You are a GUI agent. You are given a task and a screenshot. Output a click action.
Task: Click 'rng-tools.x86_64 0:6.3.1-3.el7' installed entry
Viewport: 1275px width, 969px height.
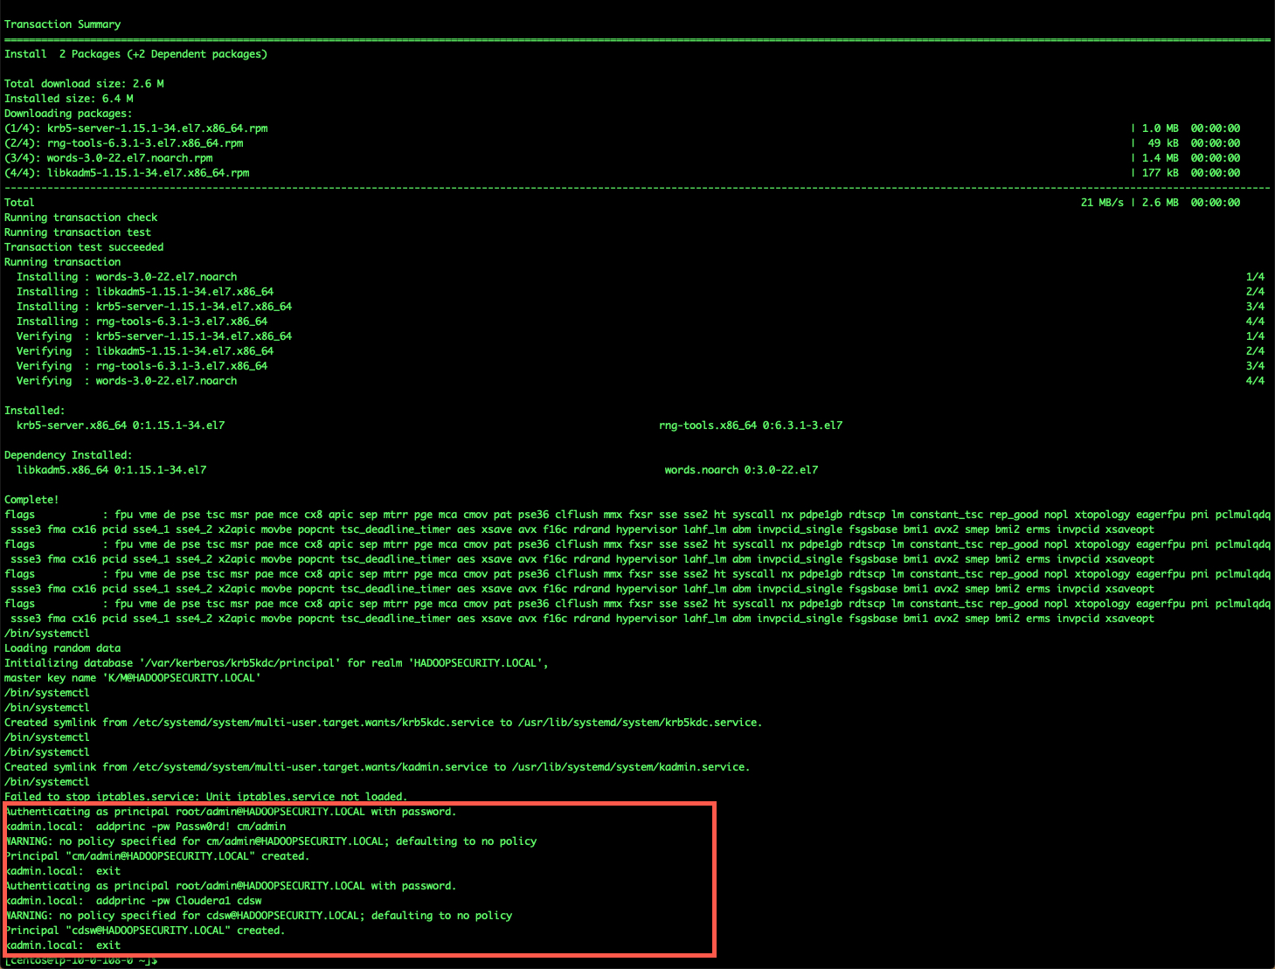751,426
